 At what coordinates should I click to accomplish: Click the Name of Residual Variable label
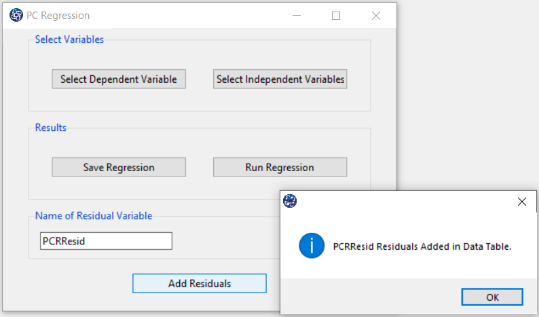(x=94, y=216)
